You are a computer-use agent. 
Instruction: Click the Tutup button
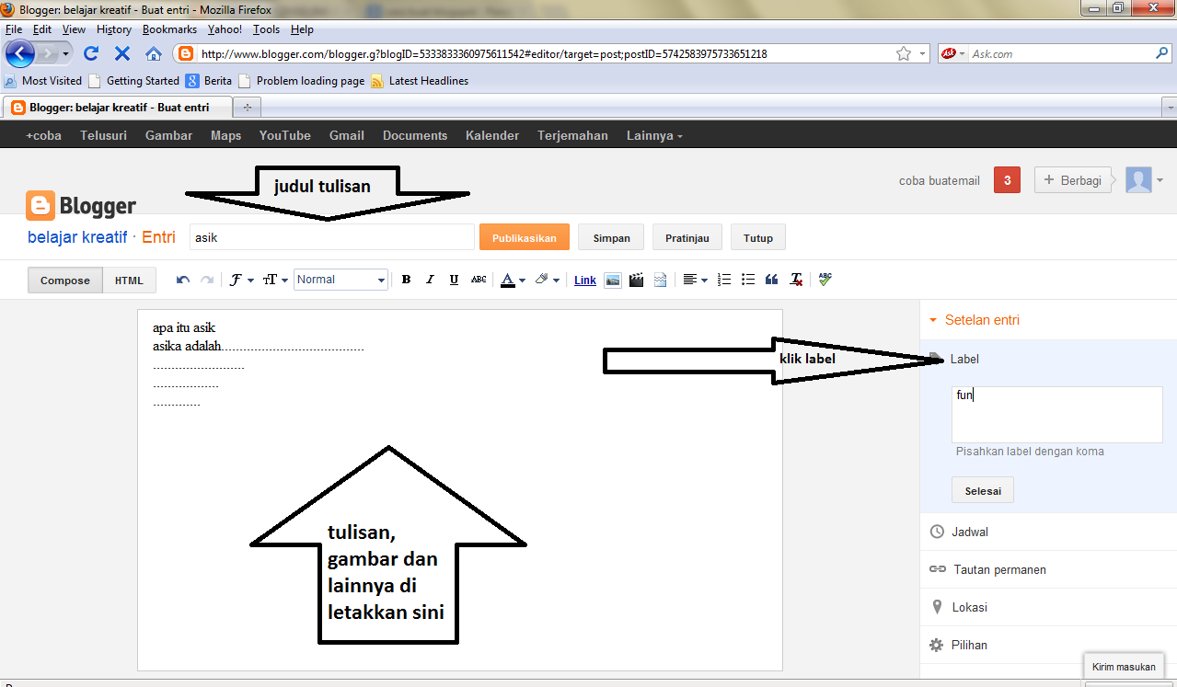coord(758,237)
